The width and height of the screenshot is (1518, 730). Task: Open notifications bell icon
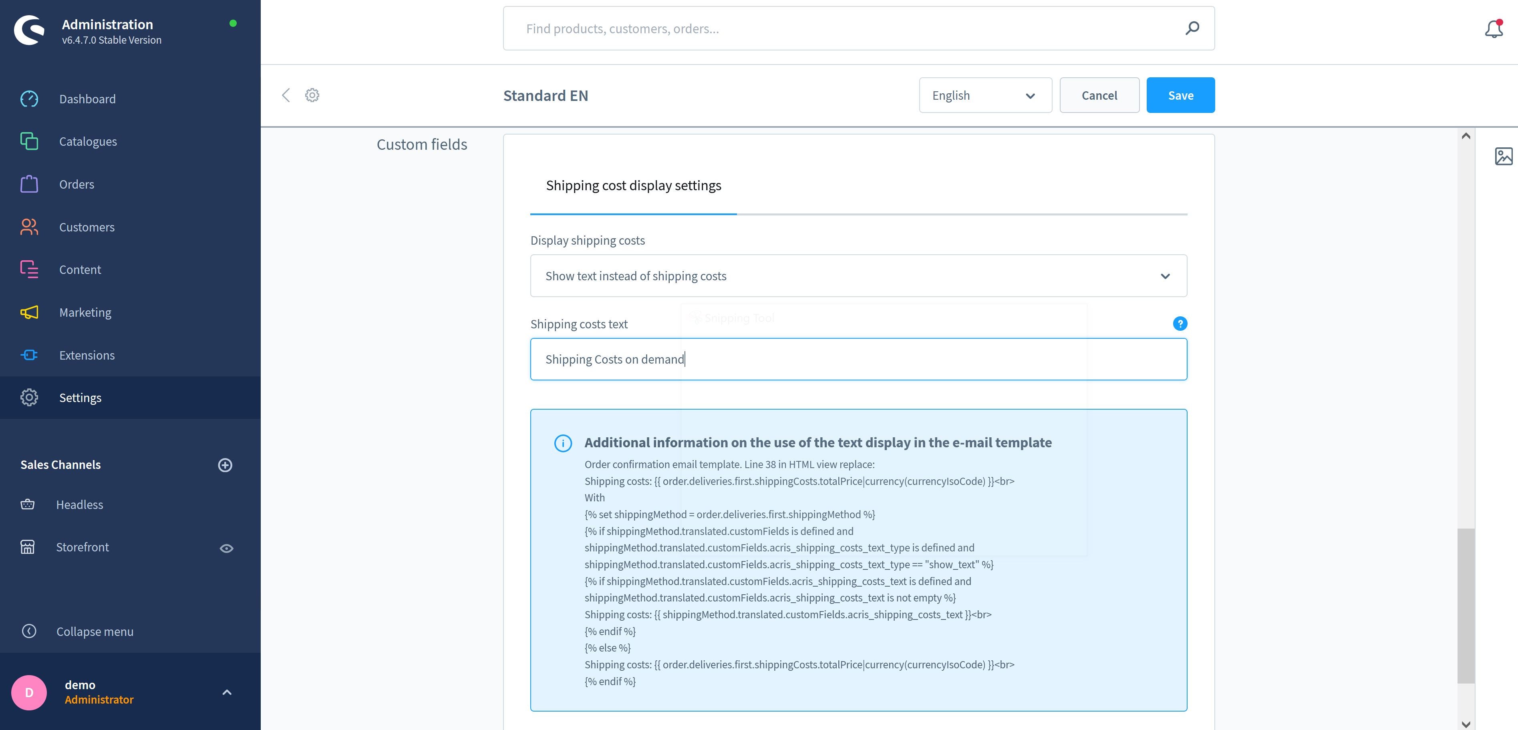pyautogui.click(x=1494, y=29)
